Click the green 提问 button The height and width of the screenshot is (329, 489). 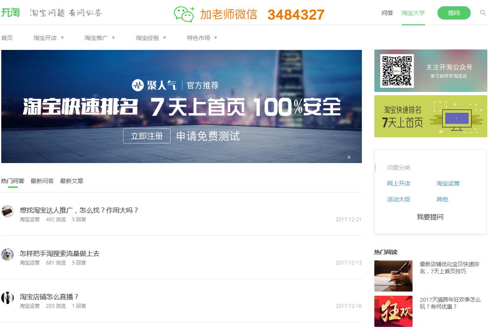pos(454,13)
